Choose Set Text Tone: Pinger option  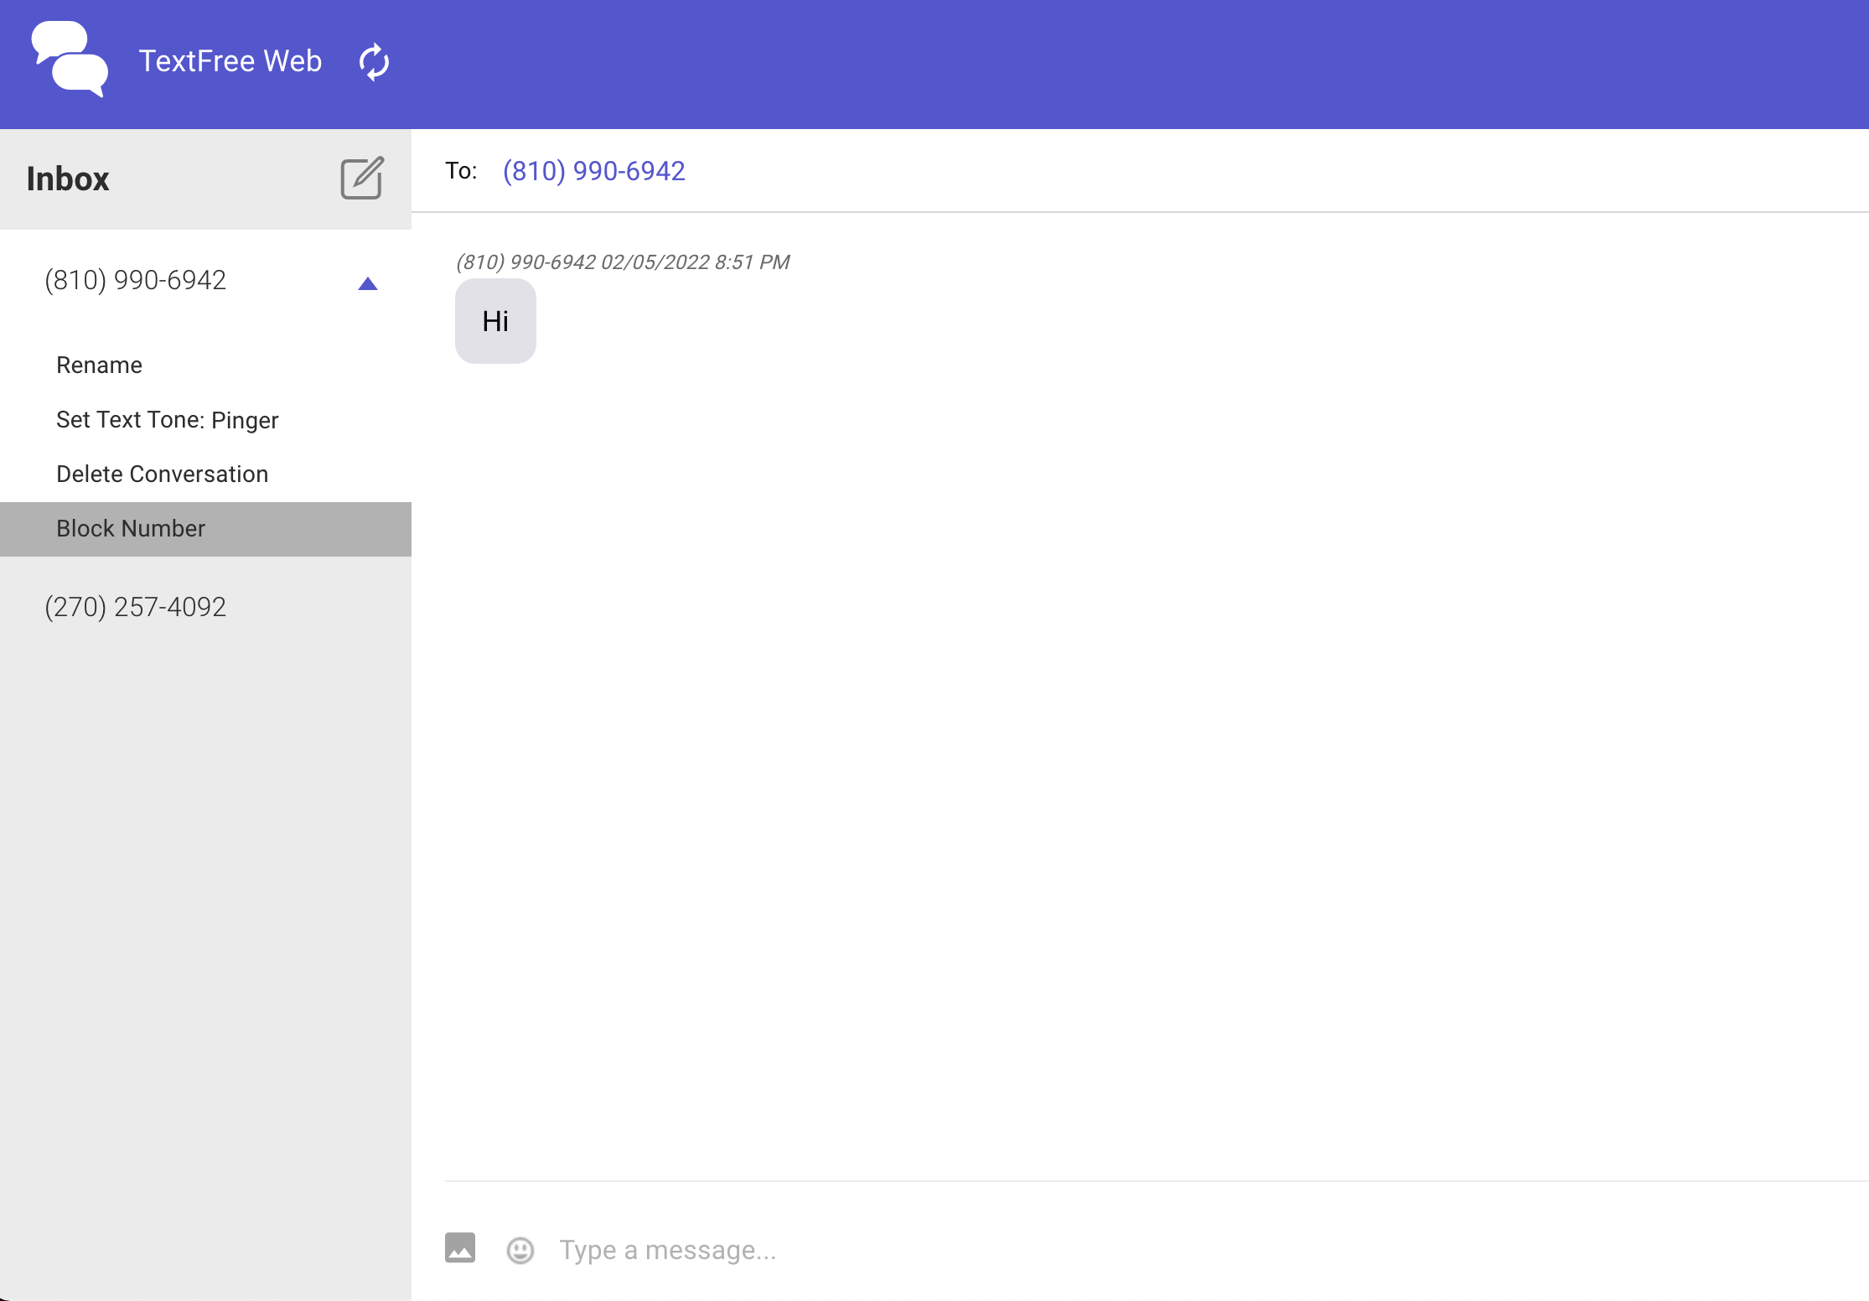click(167, 420)
